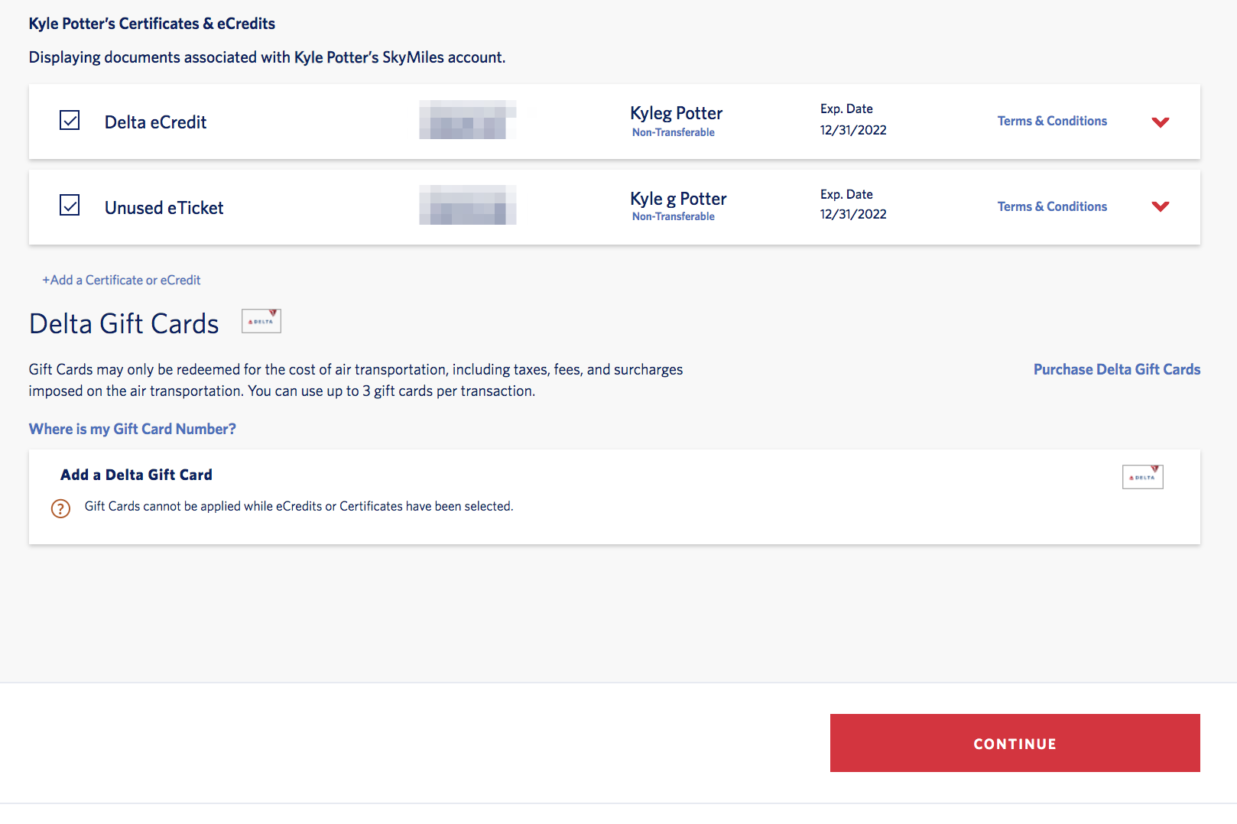Open Purchase Delta Gift Cards
The image size is (1237, 824).
tap(1116, 368)
